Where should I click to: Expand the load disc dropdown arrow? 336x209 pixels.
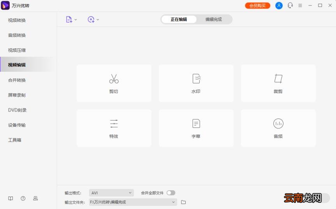(x=98, y=19)
